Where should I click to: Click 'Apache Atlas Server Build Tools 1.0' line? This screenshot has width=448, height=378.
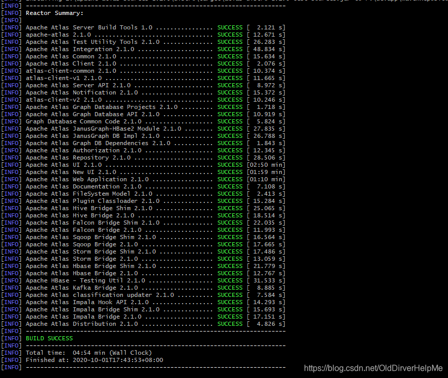pyautogui.click(x=89, y=27)
